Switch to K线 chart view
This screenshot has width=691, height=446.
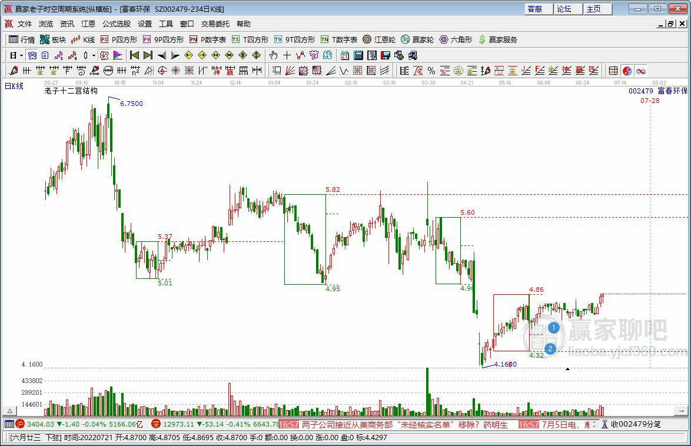pos(83,39)
